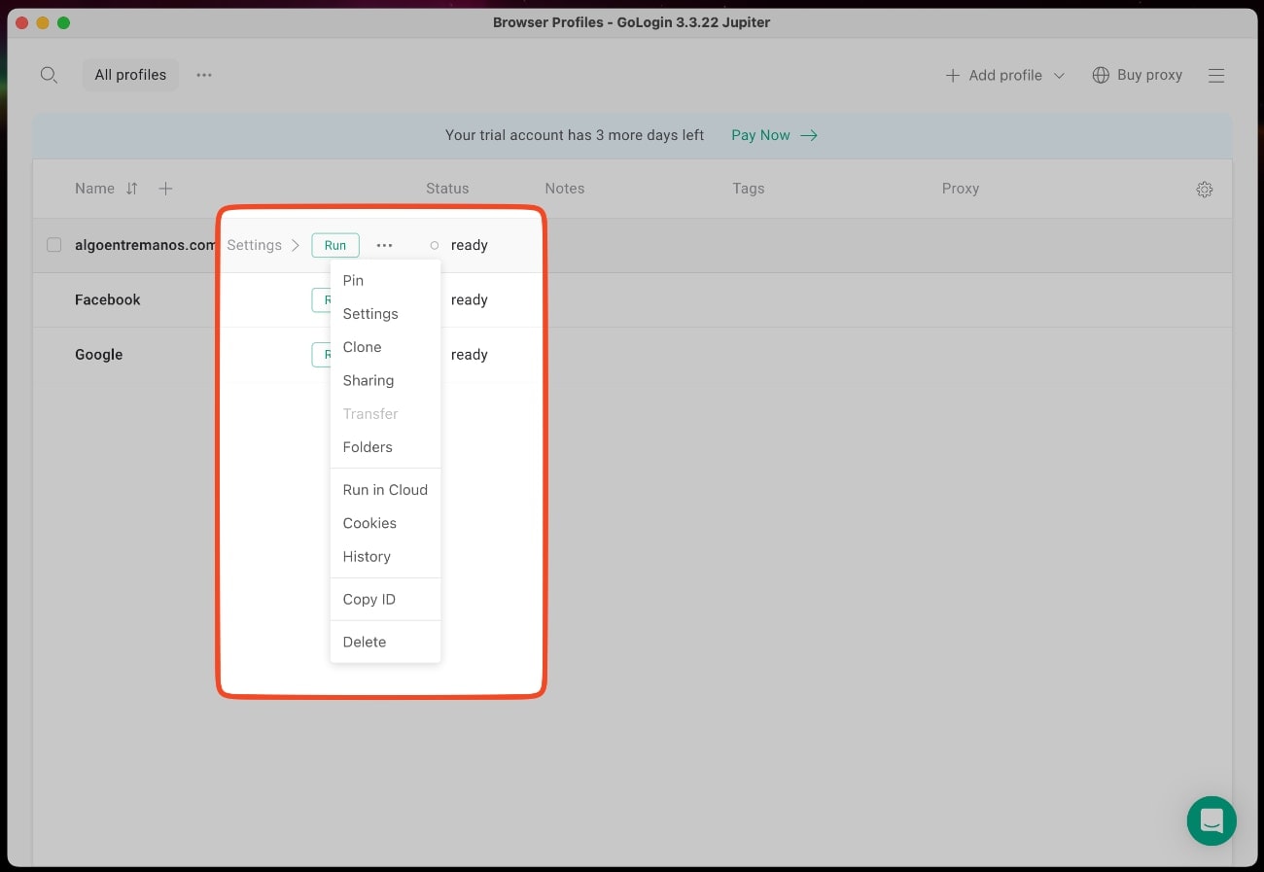Click the algoentremanos.com profile name
1264x872 pixels.
point(145,245)
